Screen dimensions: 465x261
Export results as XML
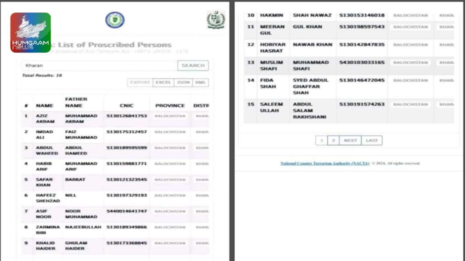(x=200, y=83)
